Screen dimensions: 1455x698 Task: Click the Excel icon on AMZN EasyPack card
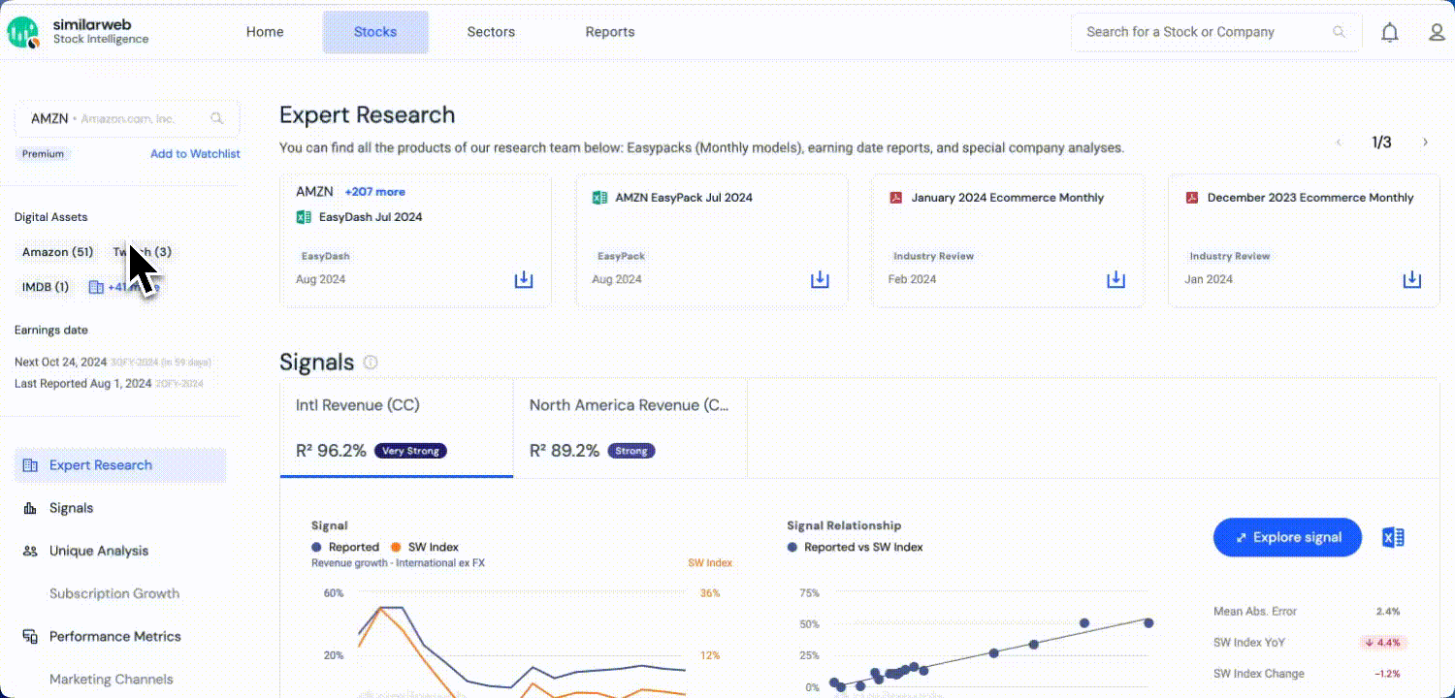[599, 198]
